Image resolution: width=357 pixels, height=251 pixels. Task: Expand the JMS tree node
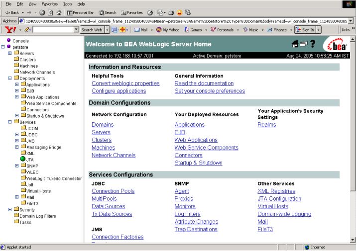click(17, 141)
